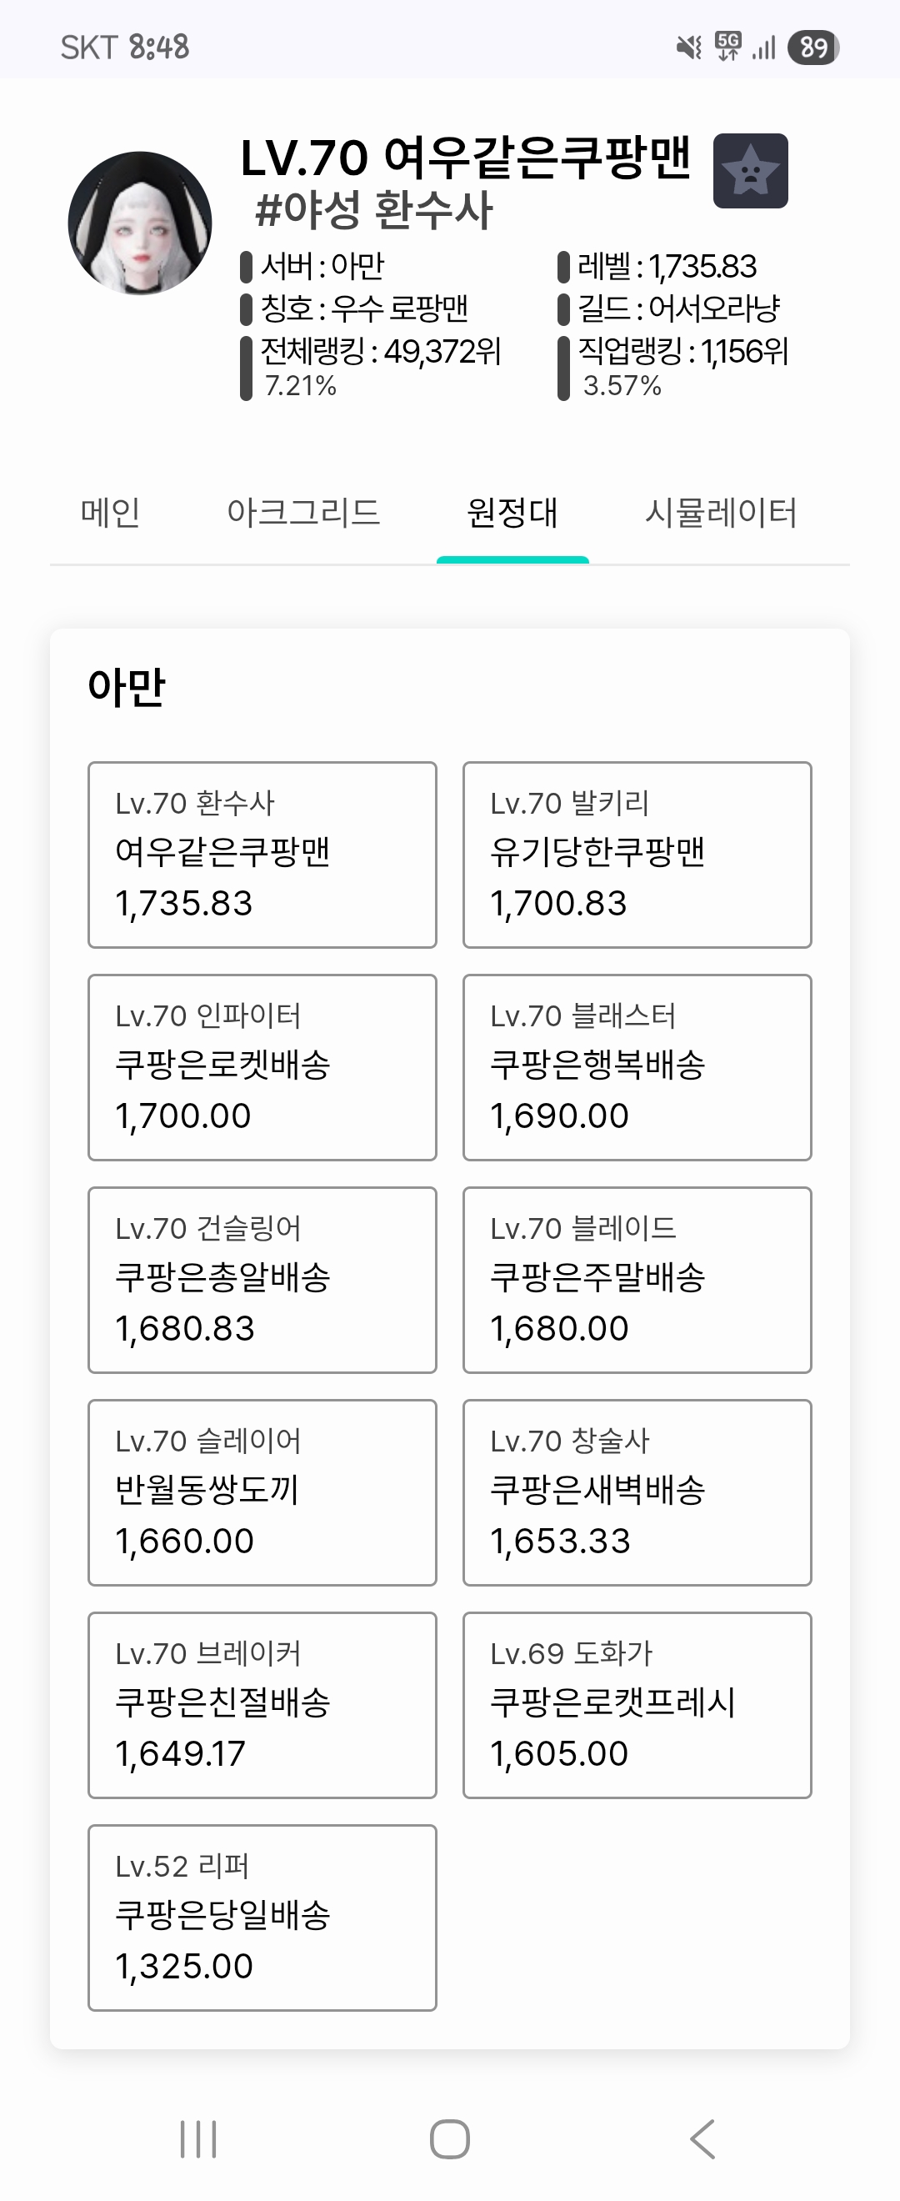The width and height of the screenshot is (900, 2201).
Task: Tap the star favorite icon
Action: click(750, 171)
